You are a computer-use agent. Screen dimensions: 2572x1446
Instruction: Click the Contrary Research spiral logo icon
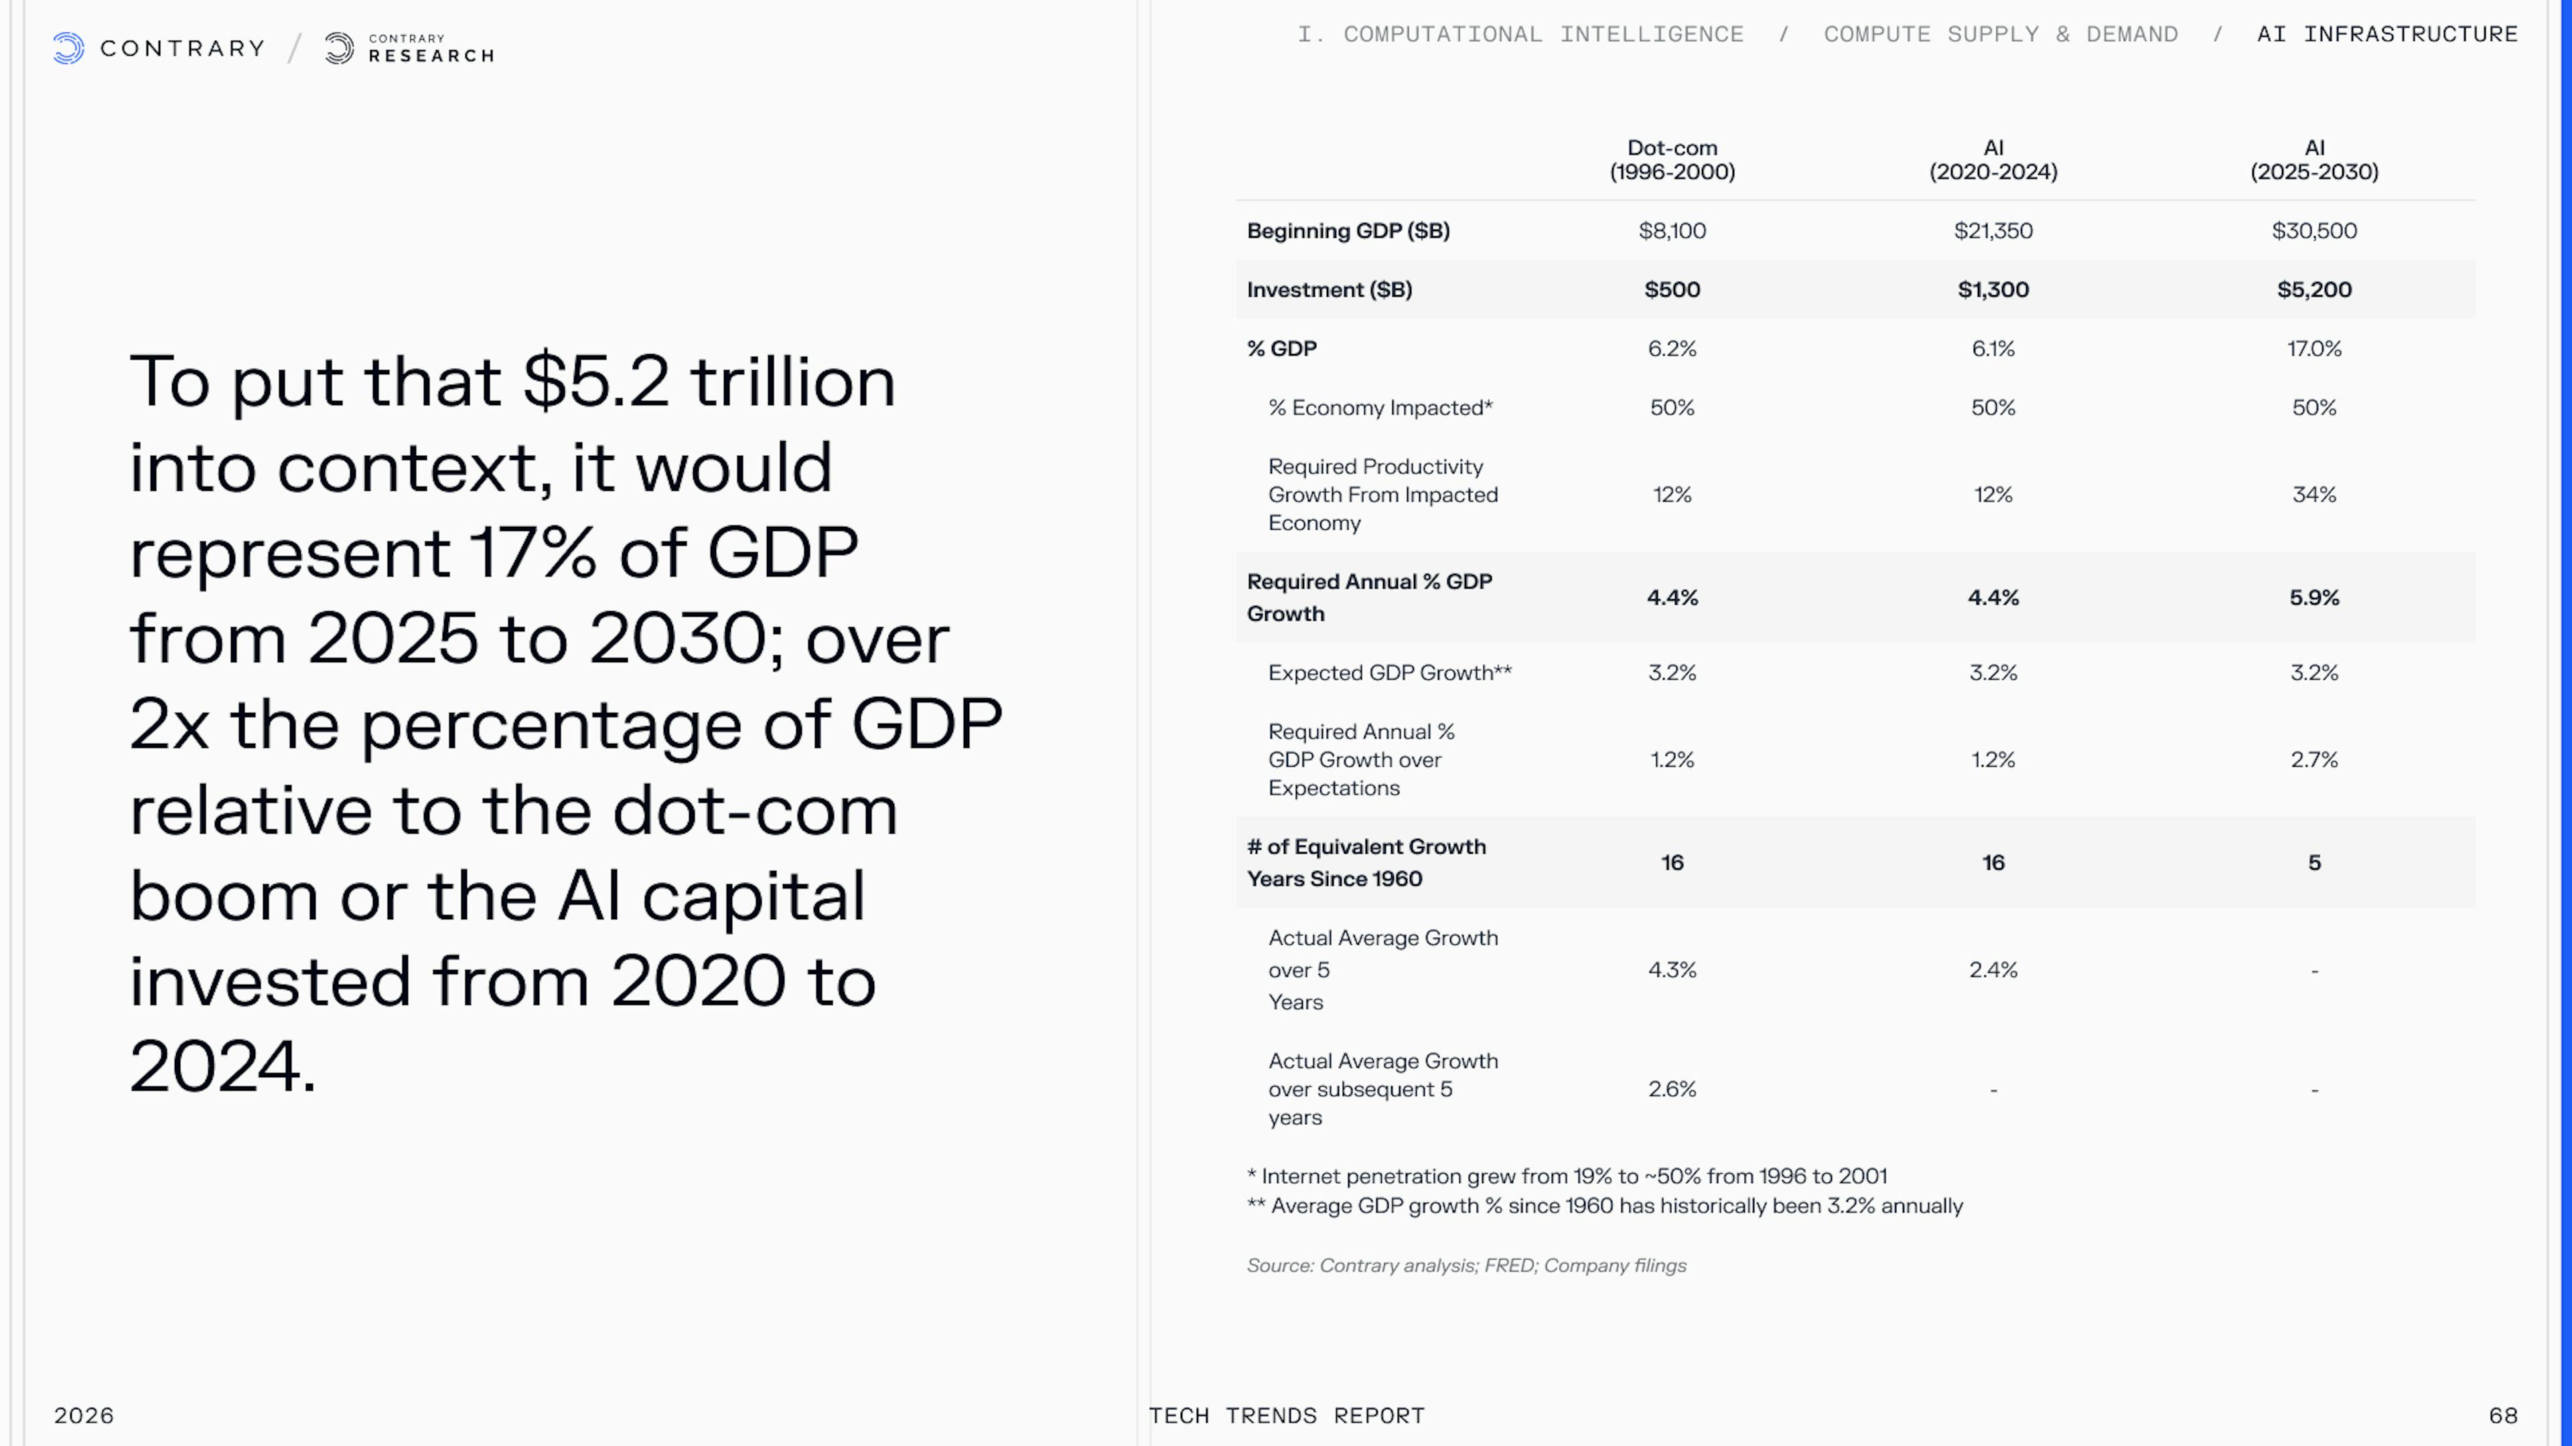click(x=340, y=48)
